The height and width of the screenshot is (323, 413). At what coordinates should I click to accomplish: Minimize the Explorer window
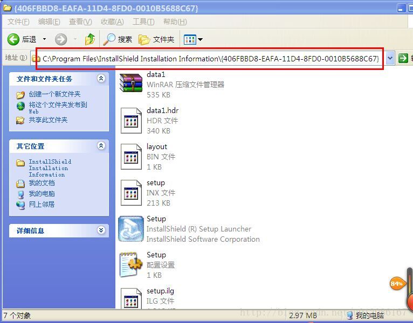401,8
